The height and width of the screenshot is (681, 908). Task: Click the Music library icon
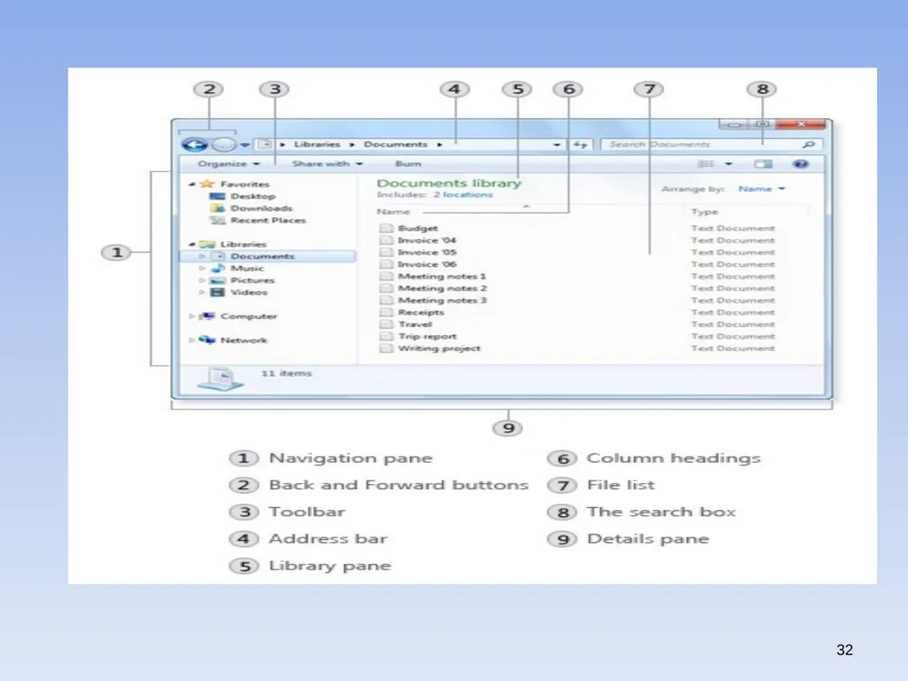pyautogui.click(x=218, y=268)
